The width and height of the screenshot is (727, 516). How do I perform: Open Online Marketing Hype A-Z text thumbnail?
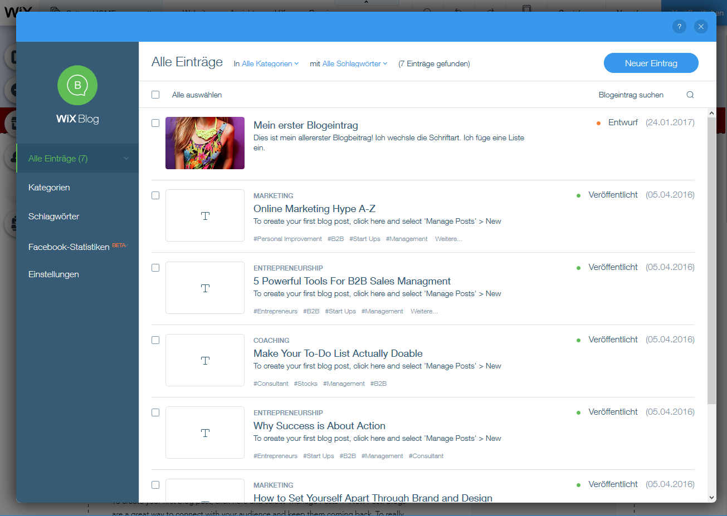[x=205, y=215]
